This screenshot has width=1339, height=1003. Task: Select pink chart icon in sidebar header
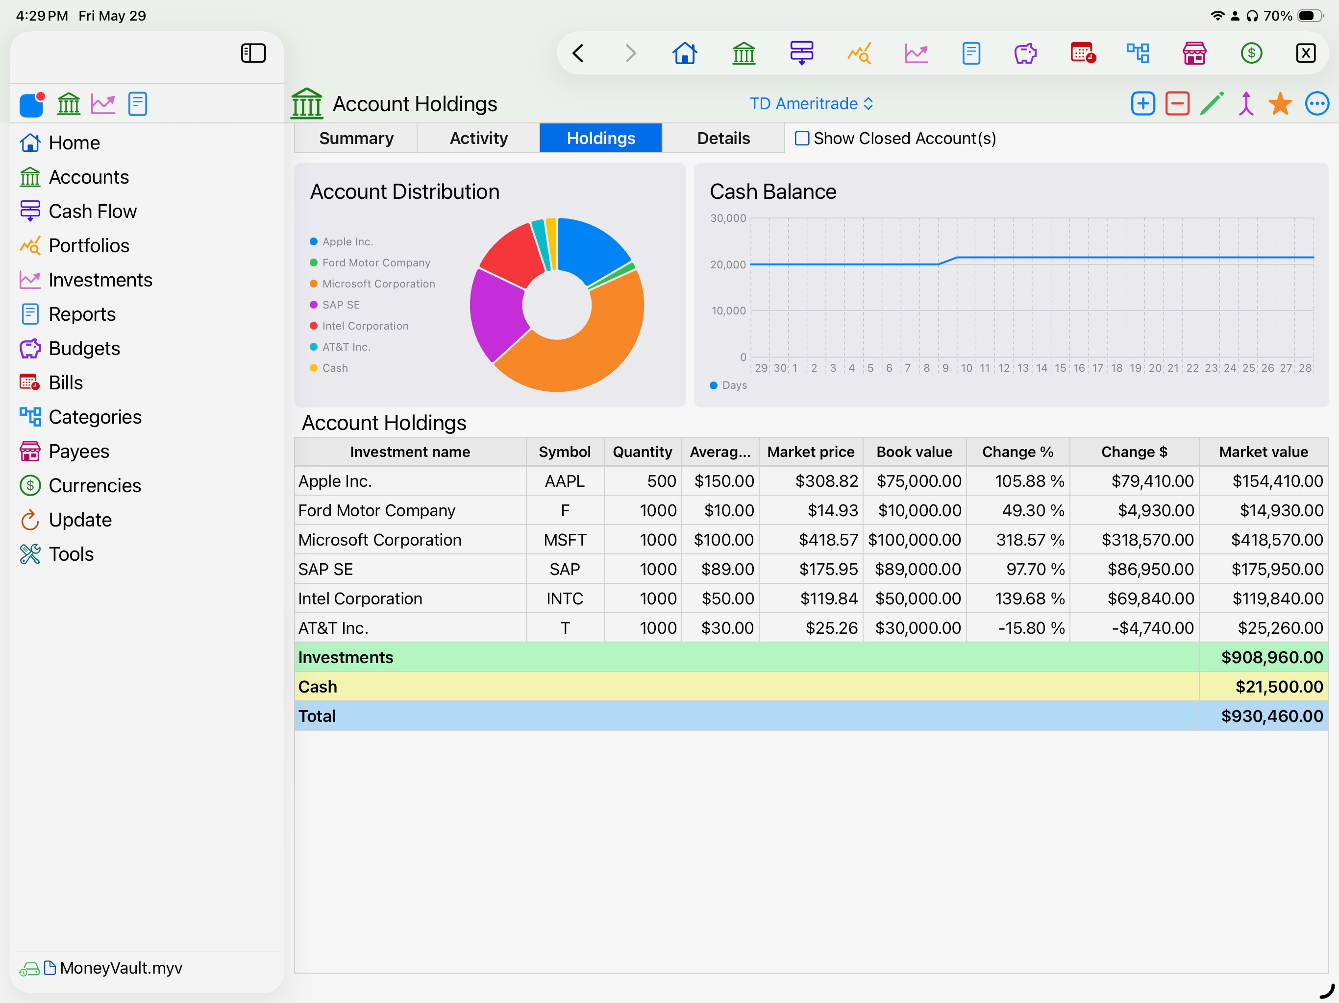click(103, 104)
